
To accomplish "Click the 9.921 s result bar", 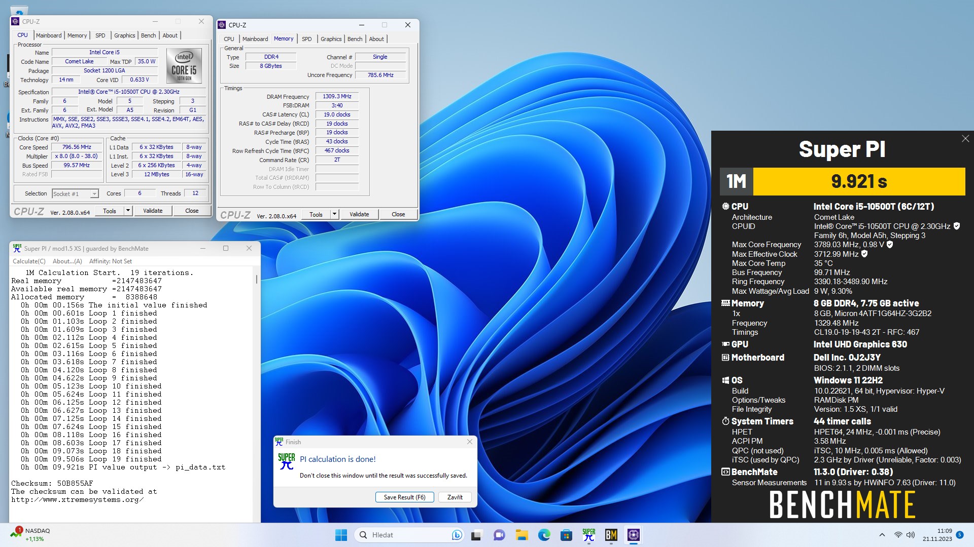I will click(859, 181).
